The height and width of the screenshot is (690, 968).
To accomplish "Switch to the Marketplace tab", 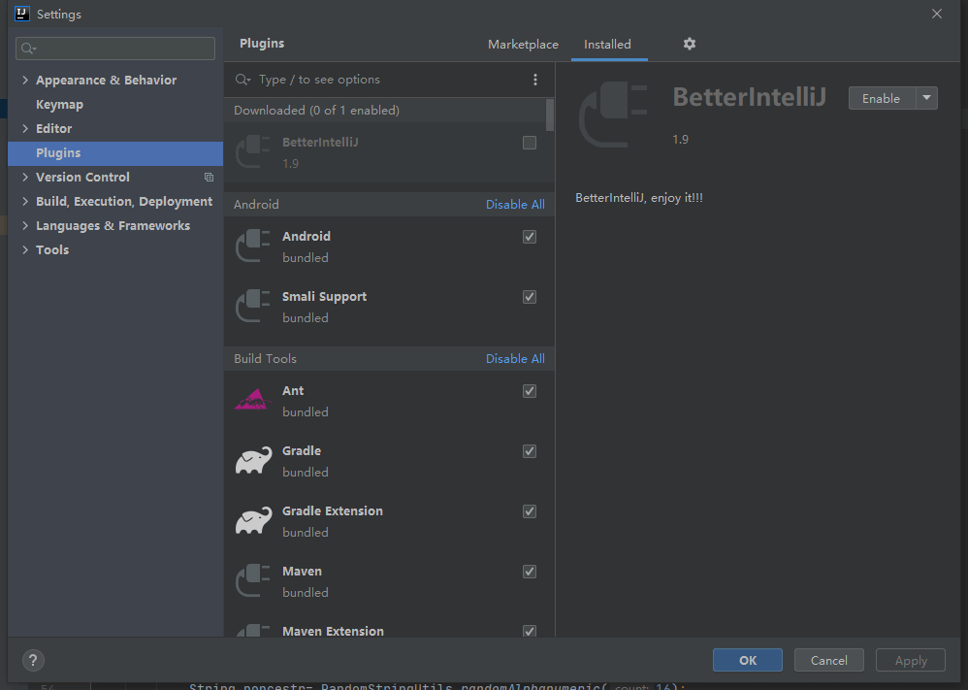I will tap(523, 45).
